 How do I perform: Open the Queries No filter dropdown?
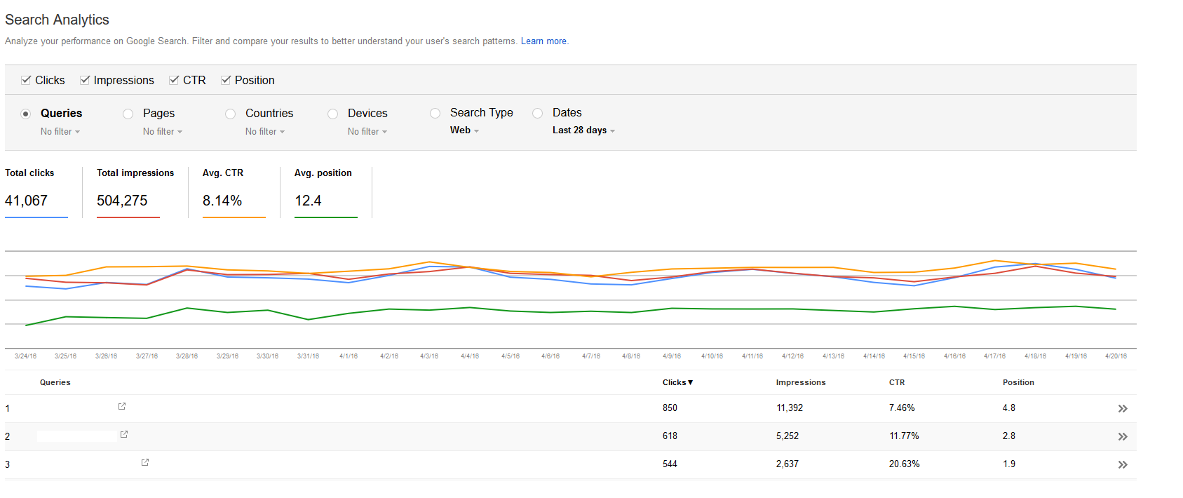(60, 132)
